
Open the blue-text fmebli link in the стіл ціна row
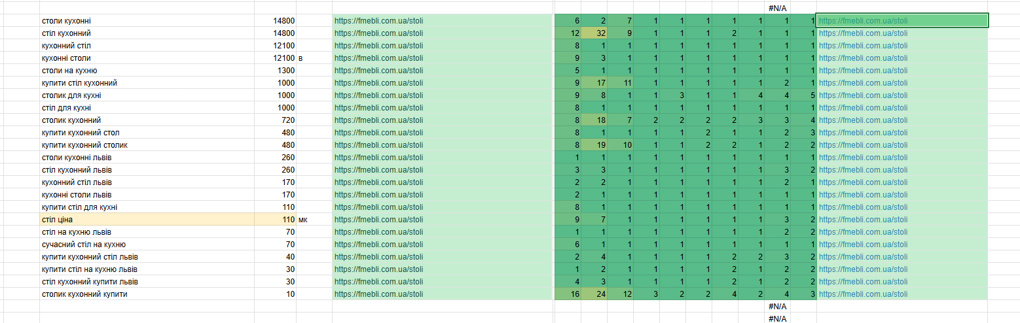tap(863, 220)
